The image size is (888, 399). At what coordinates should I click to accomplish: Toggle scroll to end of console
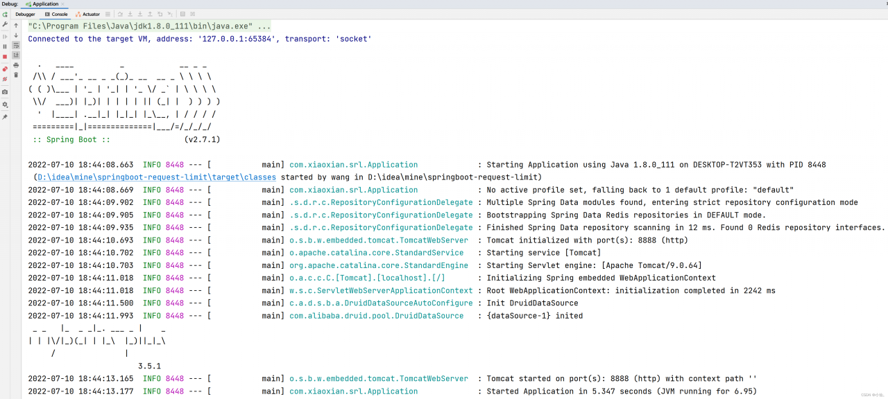click(x=16, y=55)
